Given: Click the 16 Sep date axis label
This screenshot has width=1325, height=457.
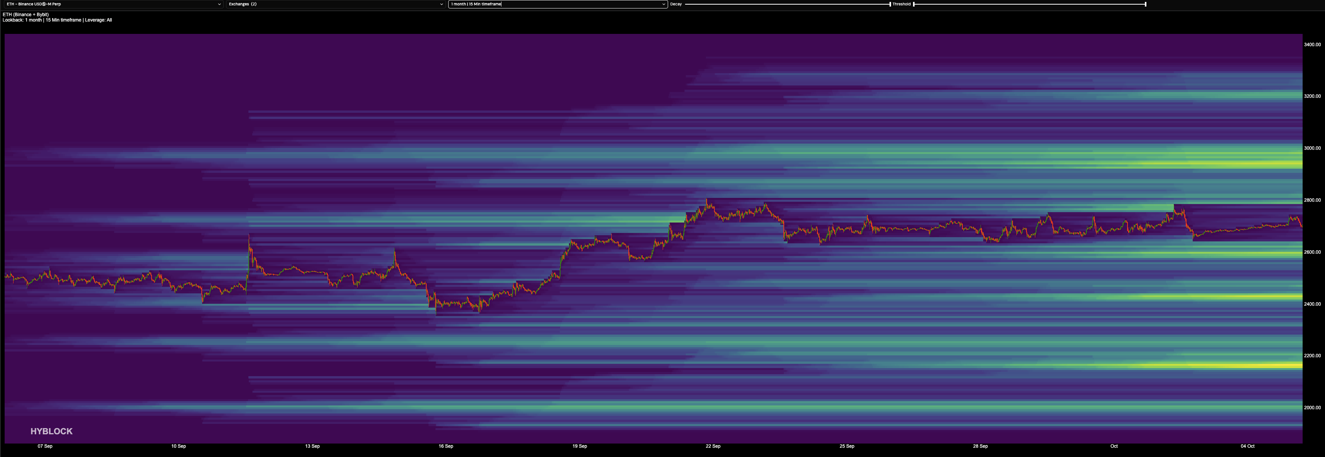Looking at the screenshot, I should coord(446,446).
